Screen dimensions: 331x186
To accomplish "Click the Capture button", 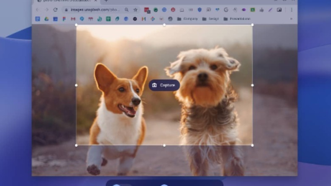I will (x=164, y=85).
